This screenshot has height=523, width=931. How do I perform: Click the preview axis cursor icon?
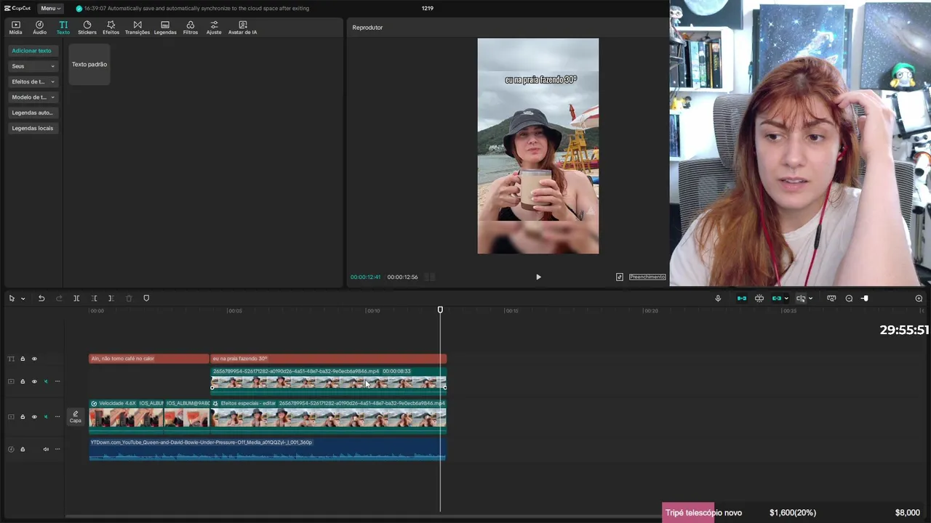point(801,299)
